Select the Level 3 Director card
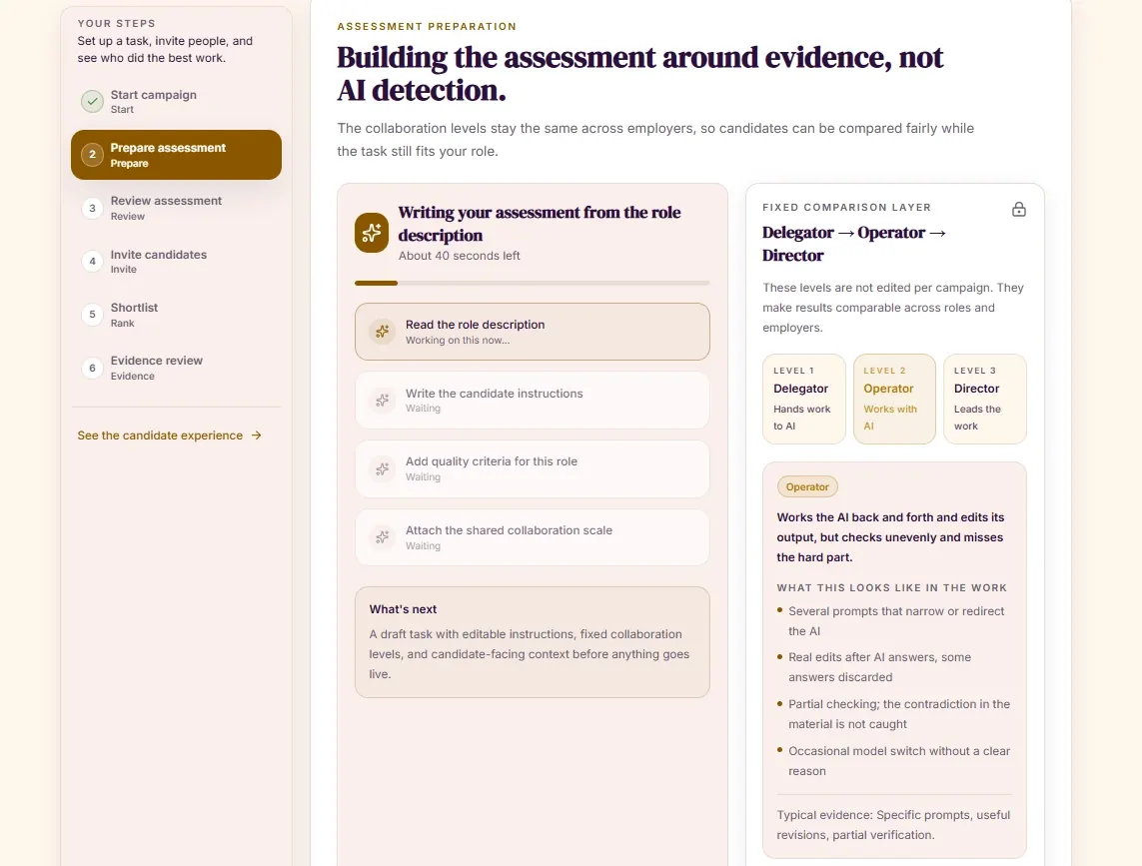Image resolution: width=1142 pixels, height=866 pixels. tap(985, 399)
